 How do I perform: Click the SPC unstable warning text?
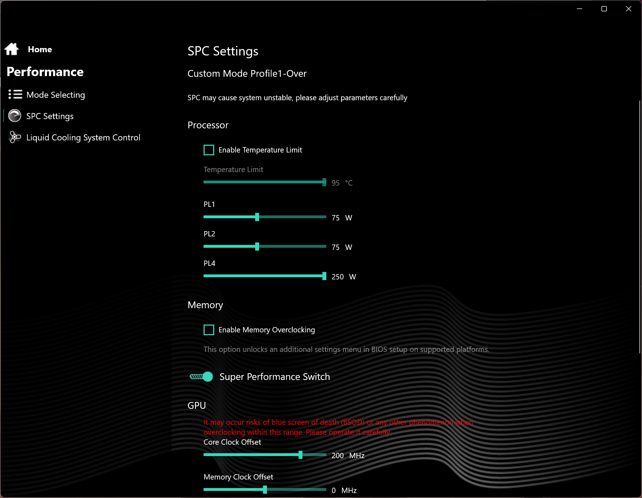click(x=297, y=98)
